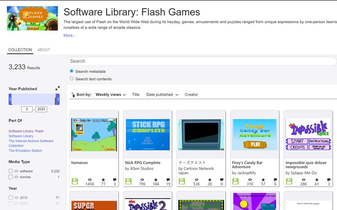Select the Search text contents radio button

coord(72,78)
